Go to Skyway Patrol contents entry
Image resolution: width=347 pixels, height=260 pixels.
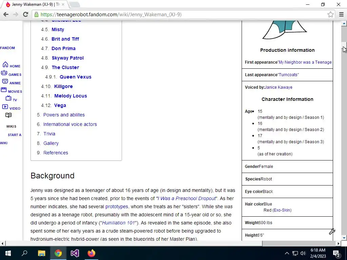click(x=68, y=58)
